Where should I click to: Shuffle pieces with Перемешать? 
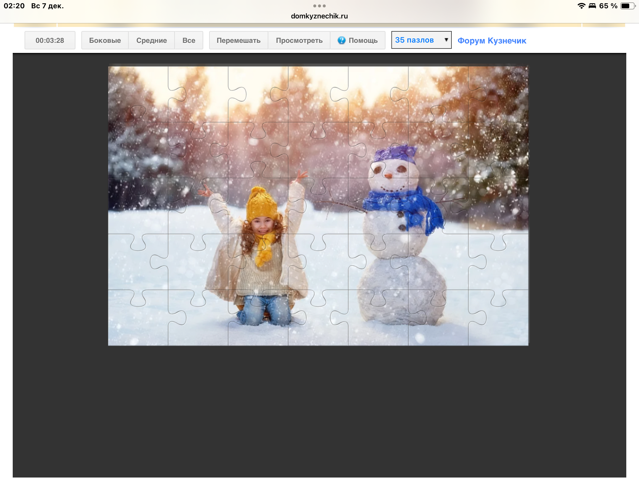(238, 41)
